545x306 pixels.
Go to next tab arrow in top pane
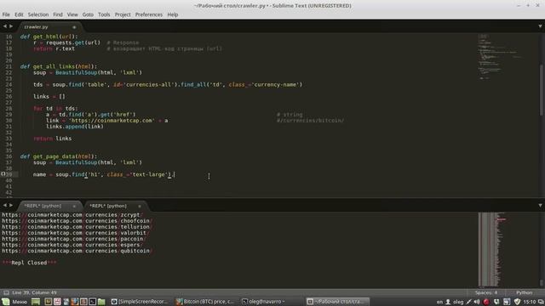(x=11, y=26)
